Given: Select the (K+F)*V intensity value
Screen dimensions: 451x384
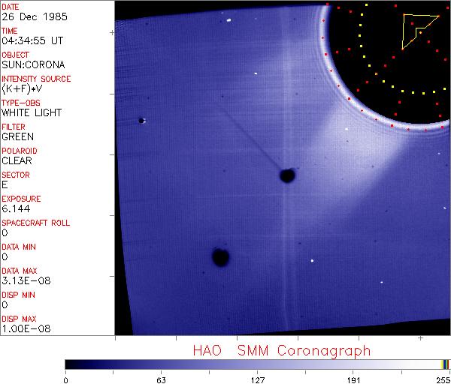Looking at the screenshot, I should 22,89.
